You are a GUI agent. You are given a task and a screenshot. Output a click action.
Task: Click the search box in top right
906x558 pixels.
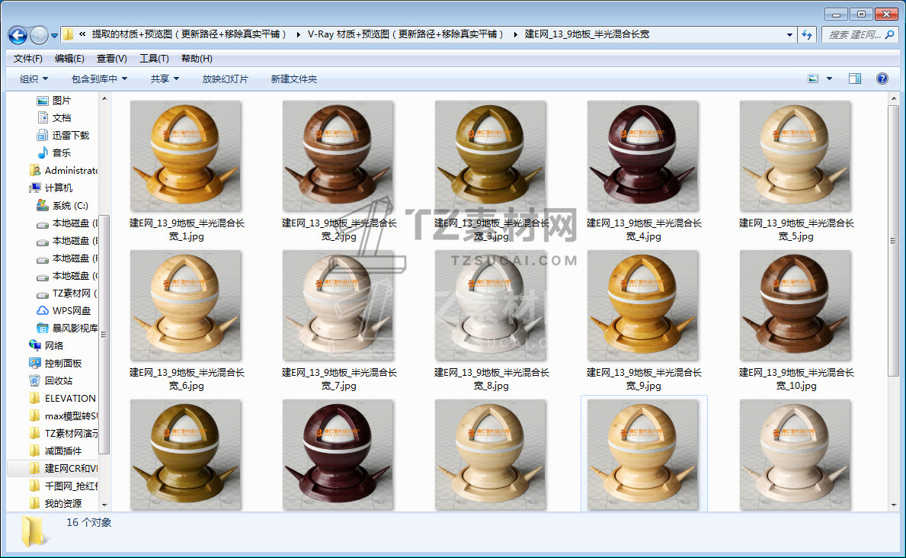(854, 35)
